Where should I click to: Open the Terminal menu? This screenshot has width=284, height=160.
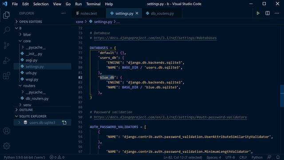[93, 4]
